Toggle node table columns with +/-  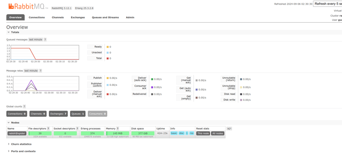(x=229, y=129)
